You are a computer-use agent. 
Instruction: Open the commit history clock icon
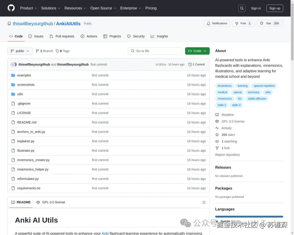point(190,64)
